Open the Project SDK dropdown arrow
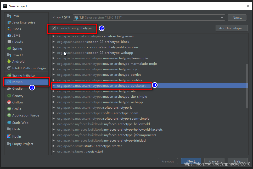Image resolution: width=253 pixels, height=169 pixels. pos(222,18)
